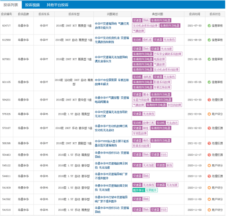
Task: Select the 投诉列表 tab
Action: coord(11,5)
